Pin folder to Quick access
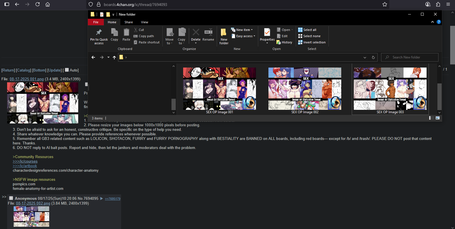This screenshot has height=229, width=455. pos(99,37)
